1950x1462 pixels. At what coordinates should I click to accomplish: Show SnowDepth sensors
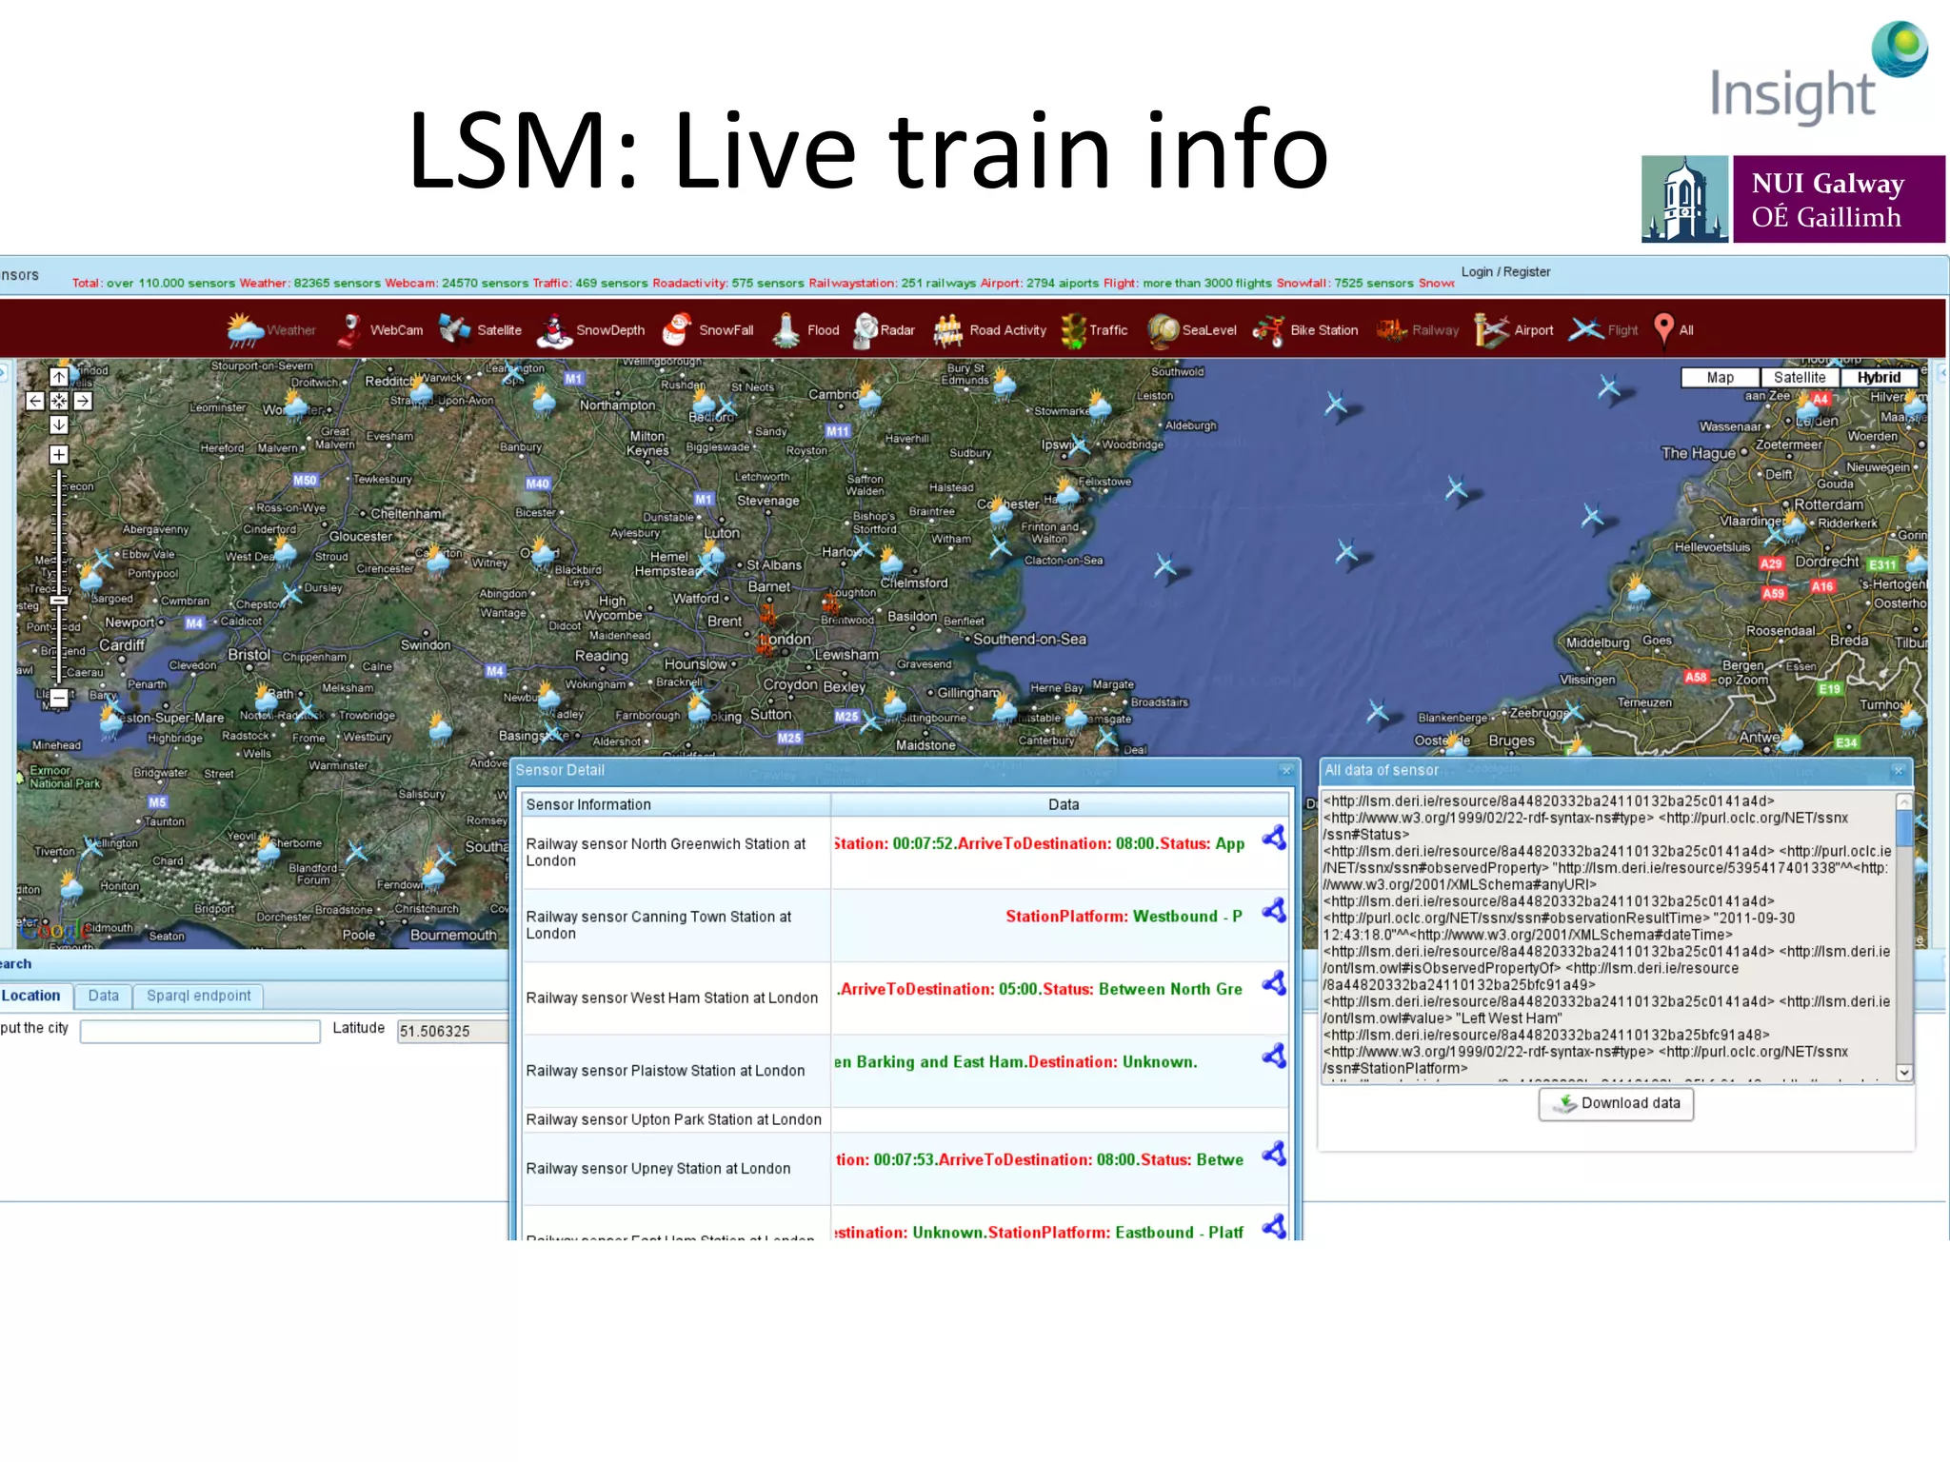(590, 330)
